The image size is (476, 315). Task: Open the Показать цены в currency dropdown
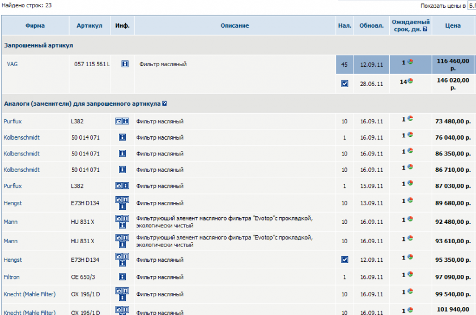click(471, 6)
